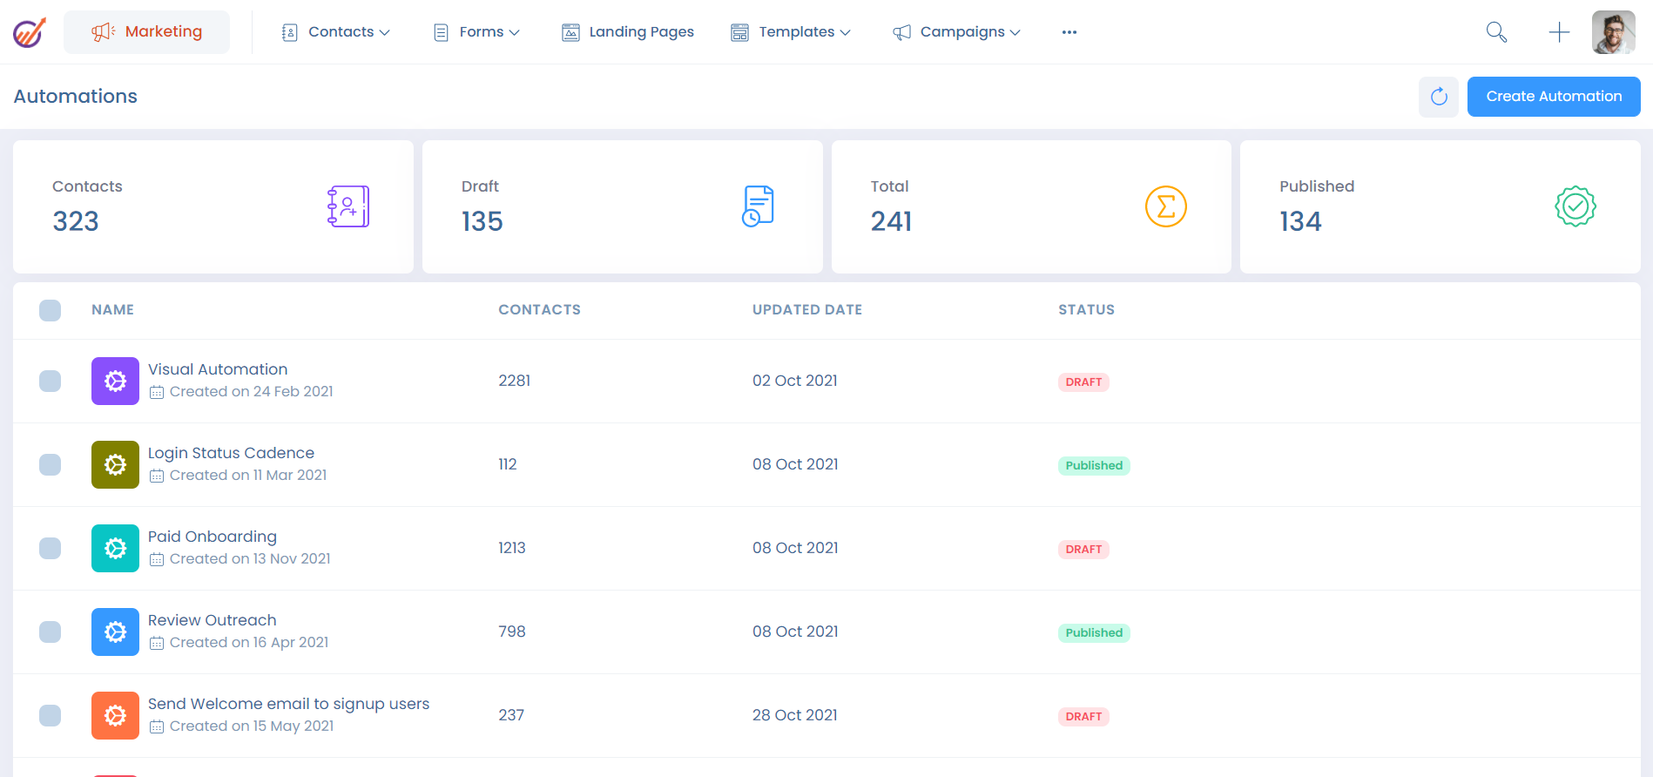The width and height of the screenshot is (1653, 777).
Task: Click the STATUS column header
Action: coord(1086,310)
